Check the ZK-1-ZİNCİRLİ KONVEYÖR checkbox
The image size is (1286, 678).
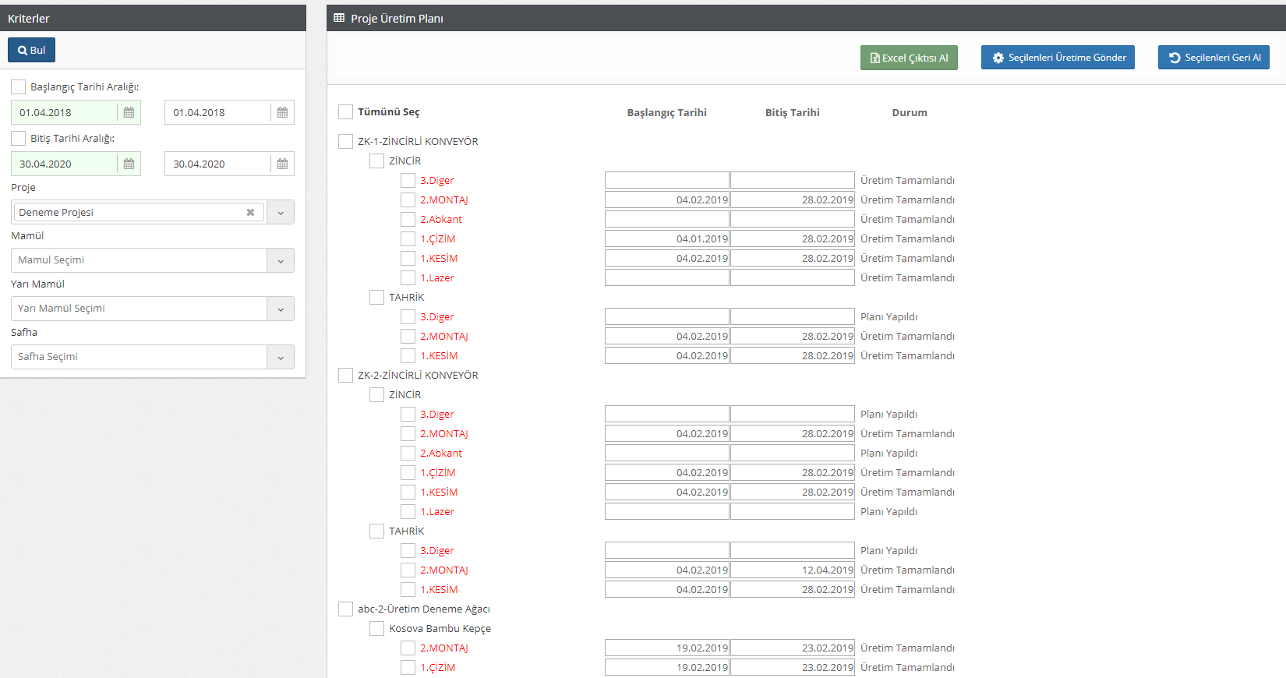[x=346, y=141]
